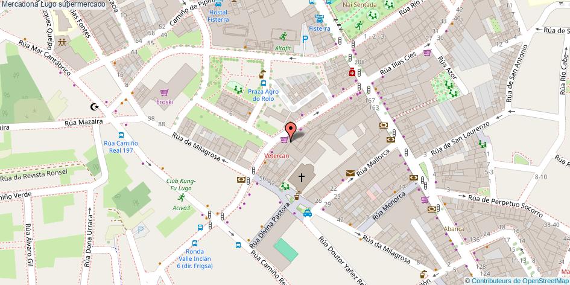
Task: Select the Abanca bank label
Action: [x=454, y=229]
